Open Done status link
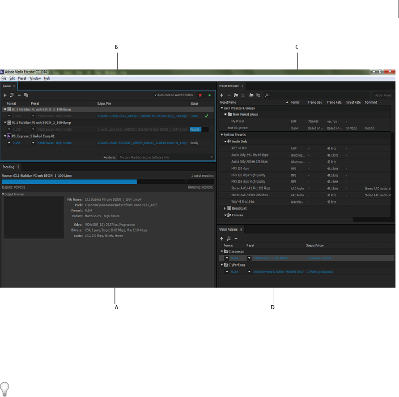The height and width of the screenshot is (397, 399). (194, 116)
